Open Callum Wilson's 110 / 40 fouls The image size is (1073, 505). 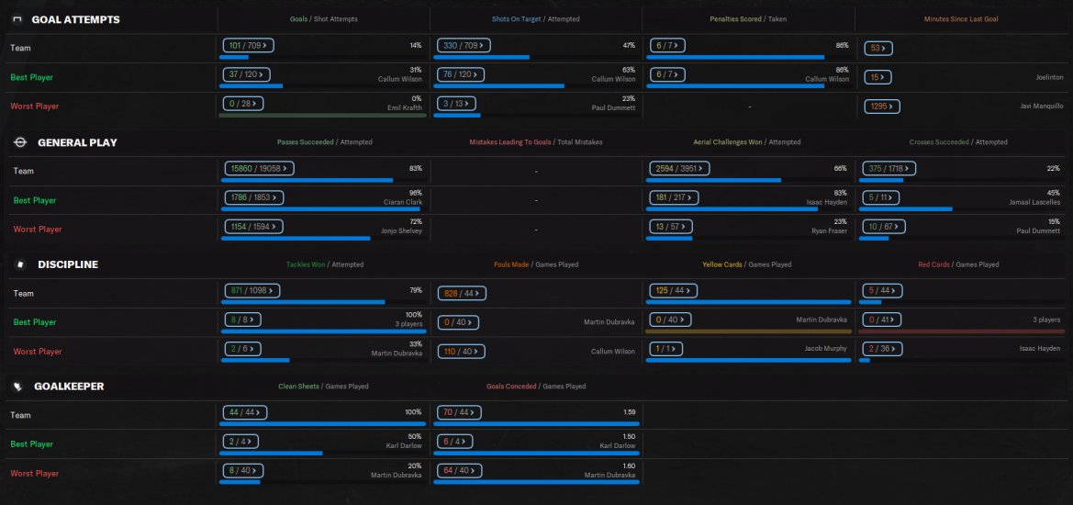point(462,352)
